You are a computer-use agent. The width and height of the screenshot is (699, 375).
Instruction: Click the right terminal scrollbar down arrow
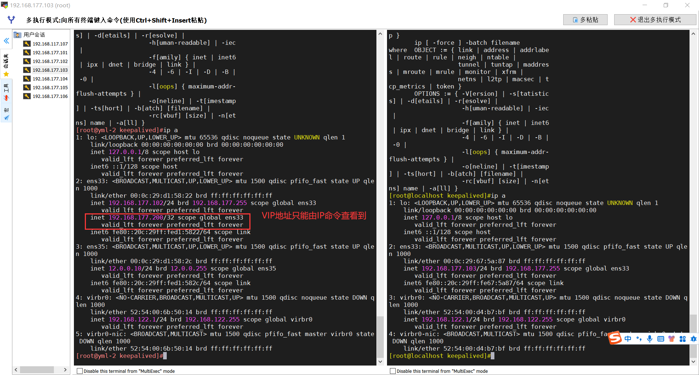(x=694, y=362)
